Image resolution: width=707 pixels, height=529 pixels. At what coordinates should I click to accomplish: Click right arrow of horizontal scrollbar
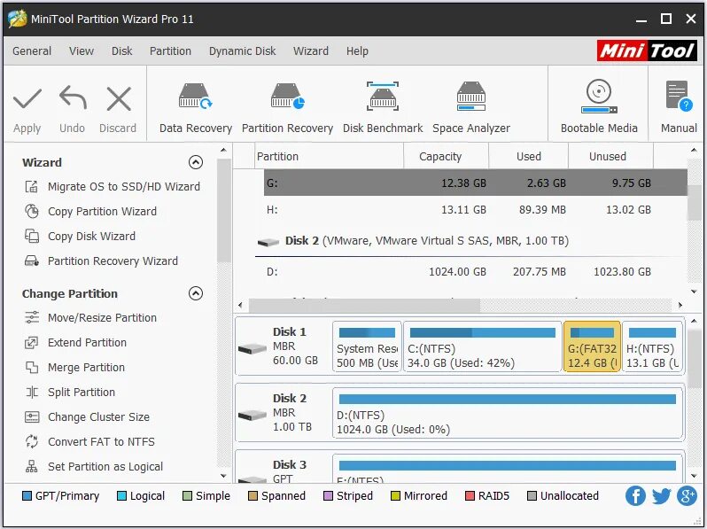point(680,306)
